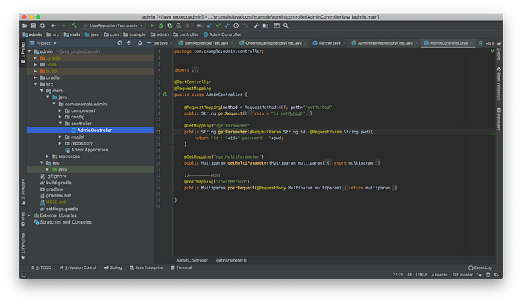
Task: Click the Save All icon in toolbar
Action: [x=35, y=25]
